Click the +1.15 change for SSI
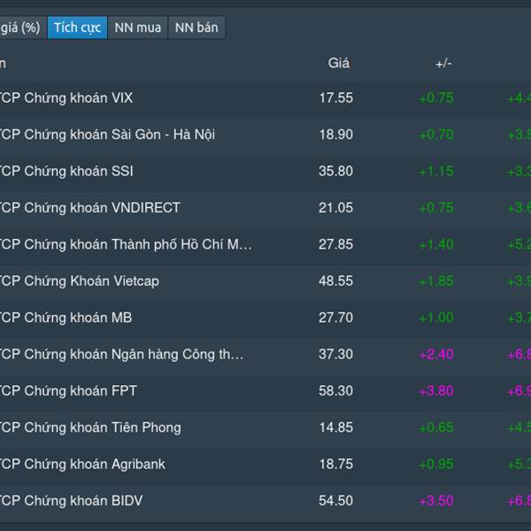The height and width of the screenshot is (531, 531). tap(435, 172)
